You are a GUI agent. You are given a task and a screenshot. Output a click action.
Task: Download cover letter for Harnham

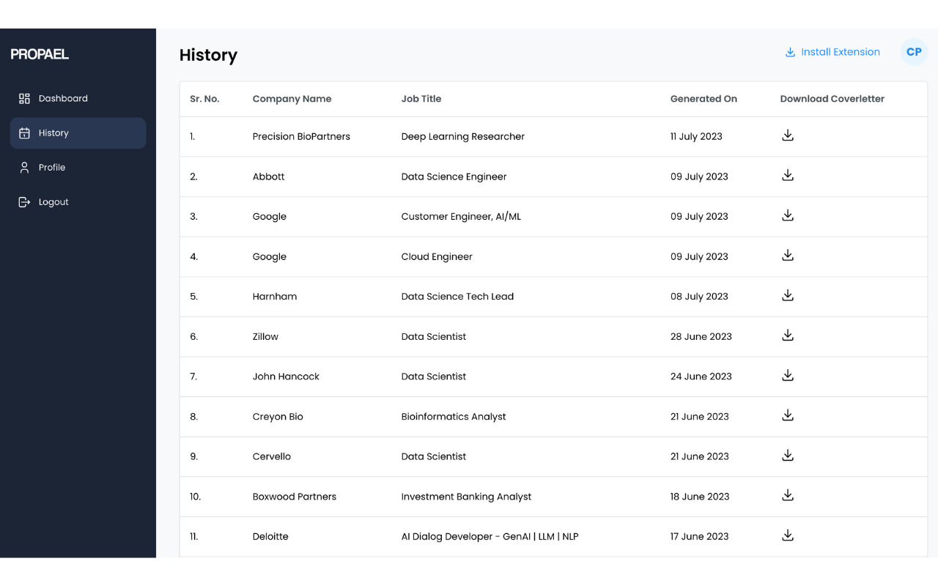pos(788,296)
